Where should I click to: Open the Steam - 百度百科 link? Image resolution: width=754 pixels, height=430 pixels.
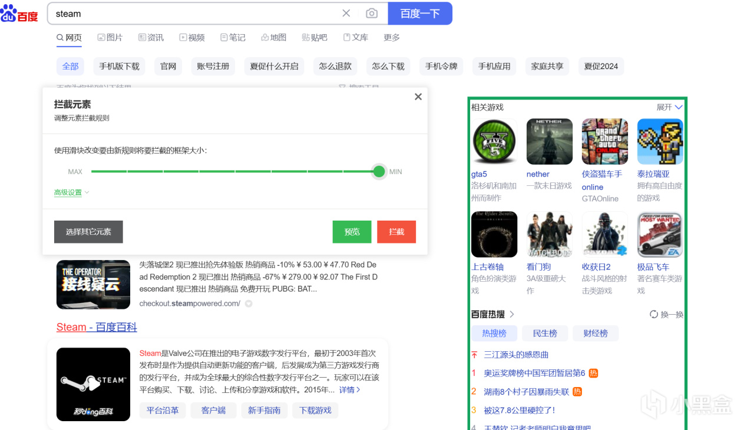(x=97, y=327)
